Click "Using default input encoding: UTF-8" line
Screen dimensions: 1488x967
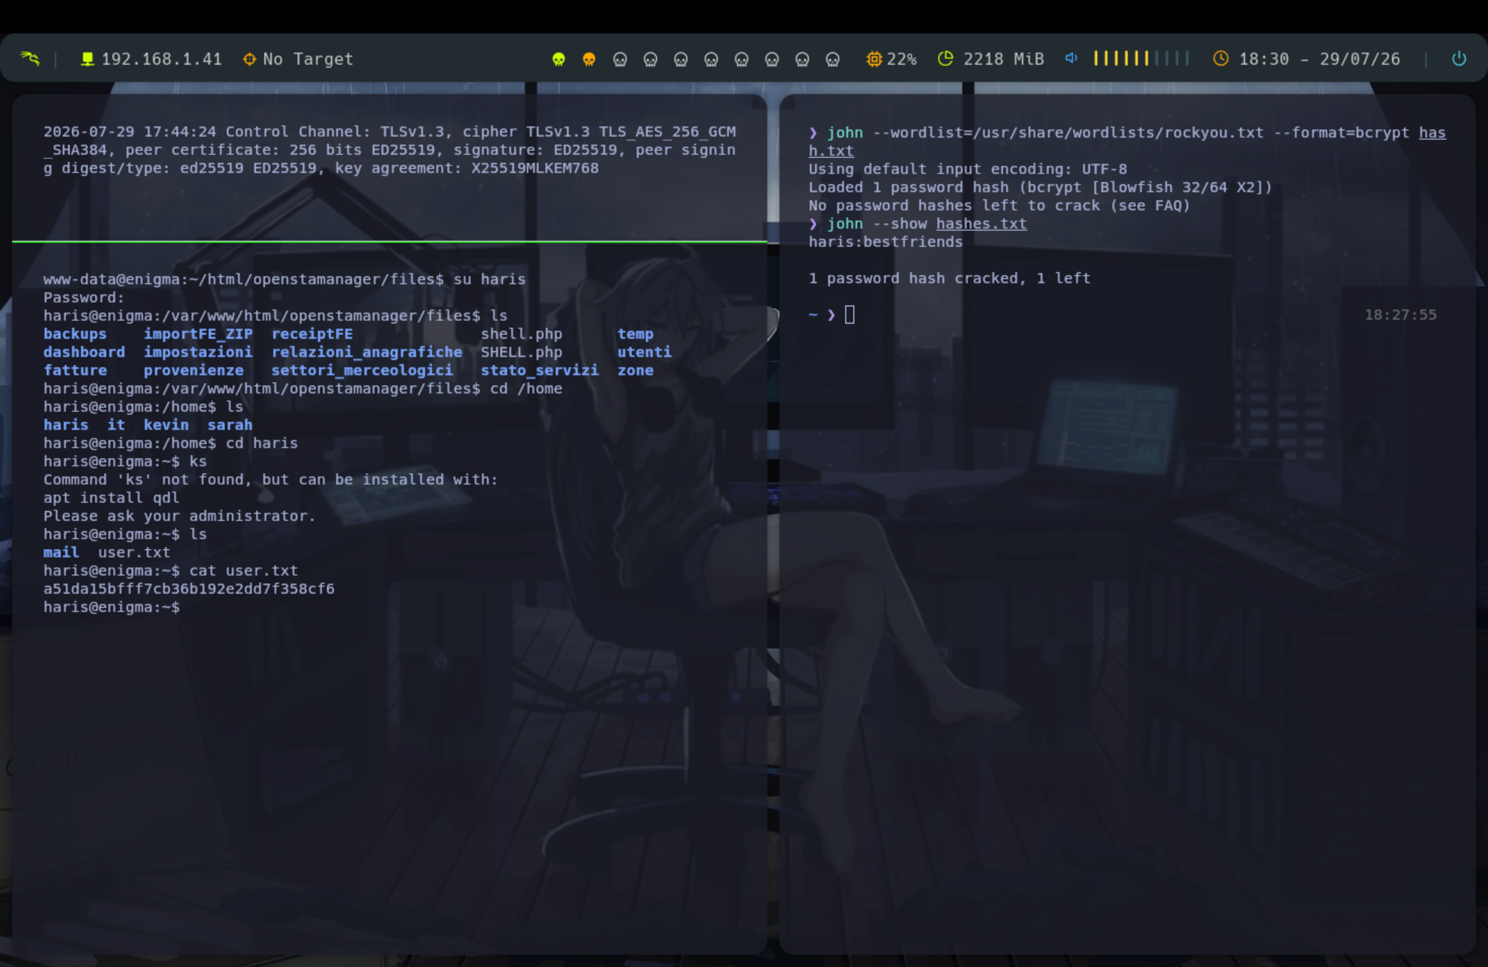tap(968, 169)
